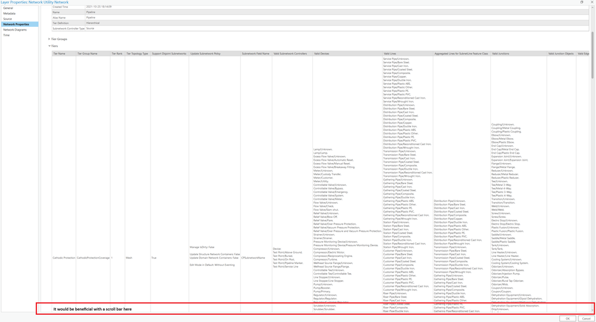
Task: Click the vertical scrollbar thumb
Action: pos(592,55)
